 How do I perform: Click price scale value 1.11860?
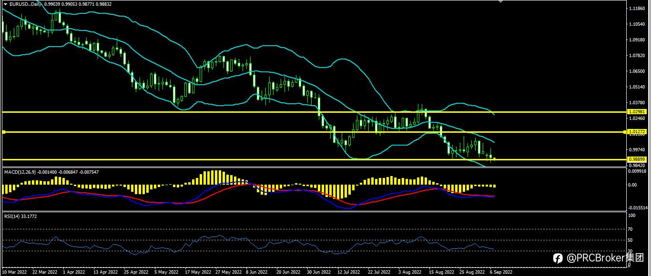(x=637, y=9)
